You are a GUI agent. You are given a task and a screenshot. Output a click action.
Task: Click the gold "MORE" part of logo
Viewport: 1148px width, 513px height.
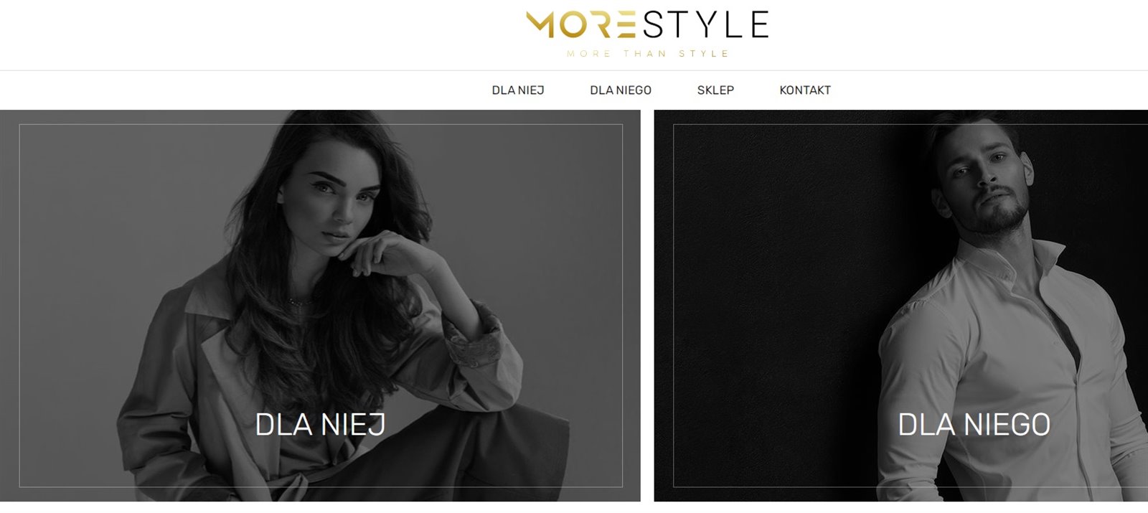click(581, 24)
